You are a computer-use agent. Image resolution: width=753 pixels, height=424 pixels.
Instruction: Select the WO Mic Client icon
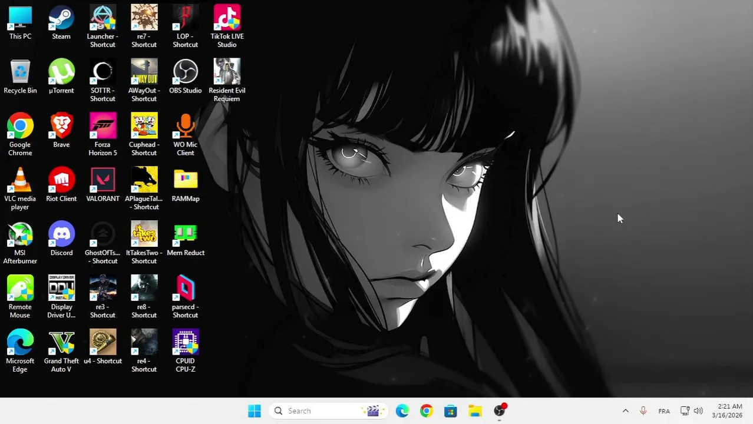pyautogui.click(x=185, y=135)
